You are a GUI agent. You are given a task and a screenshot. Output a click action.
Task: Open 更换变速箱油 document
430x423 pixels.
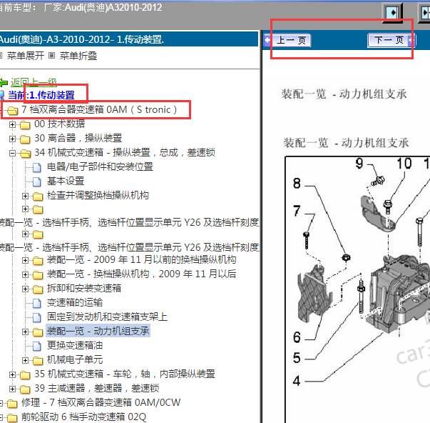coord(75,345)
